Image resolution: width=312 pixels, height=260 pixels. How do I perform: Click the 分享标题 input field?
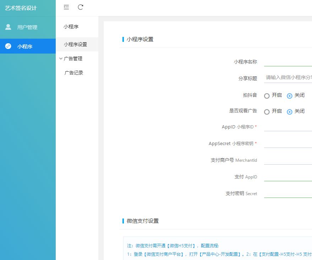coord(288,78)
